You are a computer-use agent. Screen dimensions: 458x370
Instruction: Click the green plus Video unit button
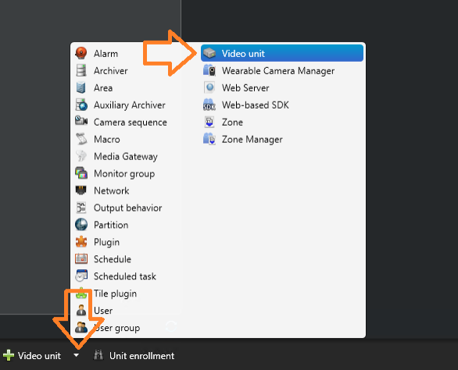tap(32, 355)
